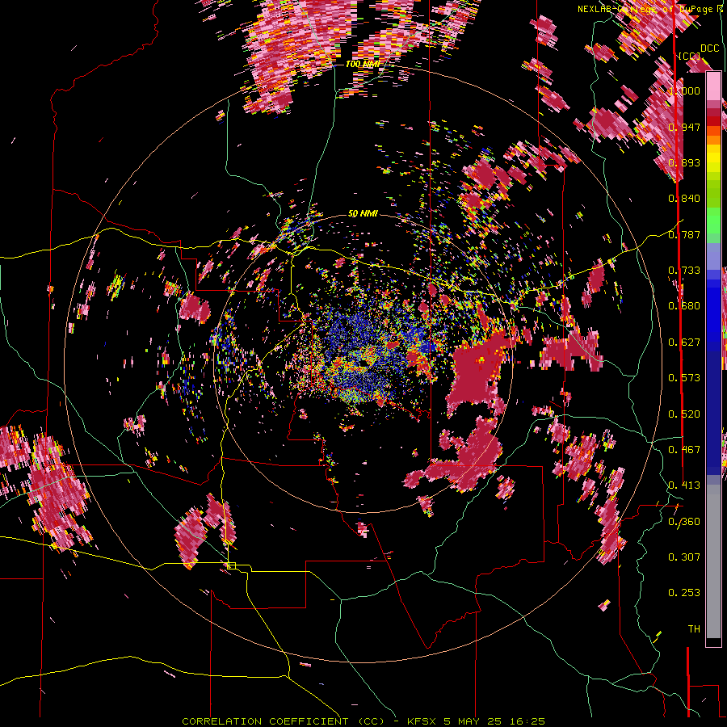This screenshot has width=727, height=727.
Task: Select the 0.627 legend value
Action: pyautogui.click(x=684, y=342)
